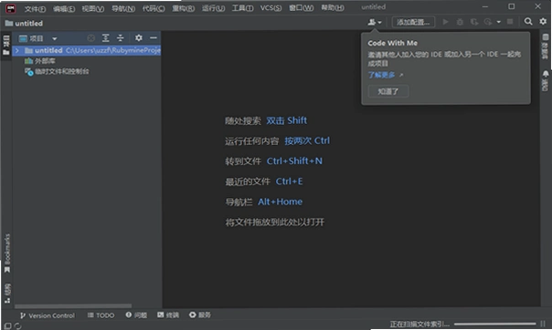Click the 将文件拖放到此处以打开 text
The width and height of the screenshot is (552, 330).
click(x=274, y=222)
